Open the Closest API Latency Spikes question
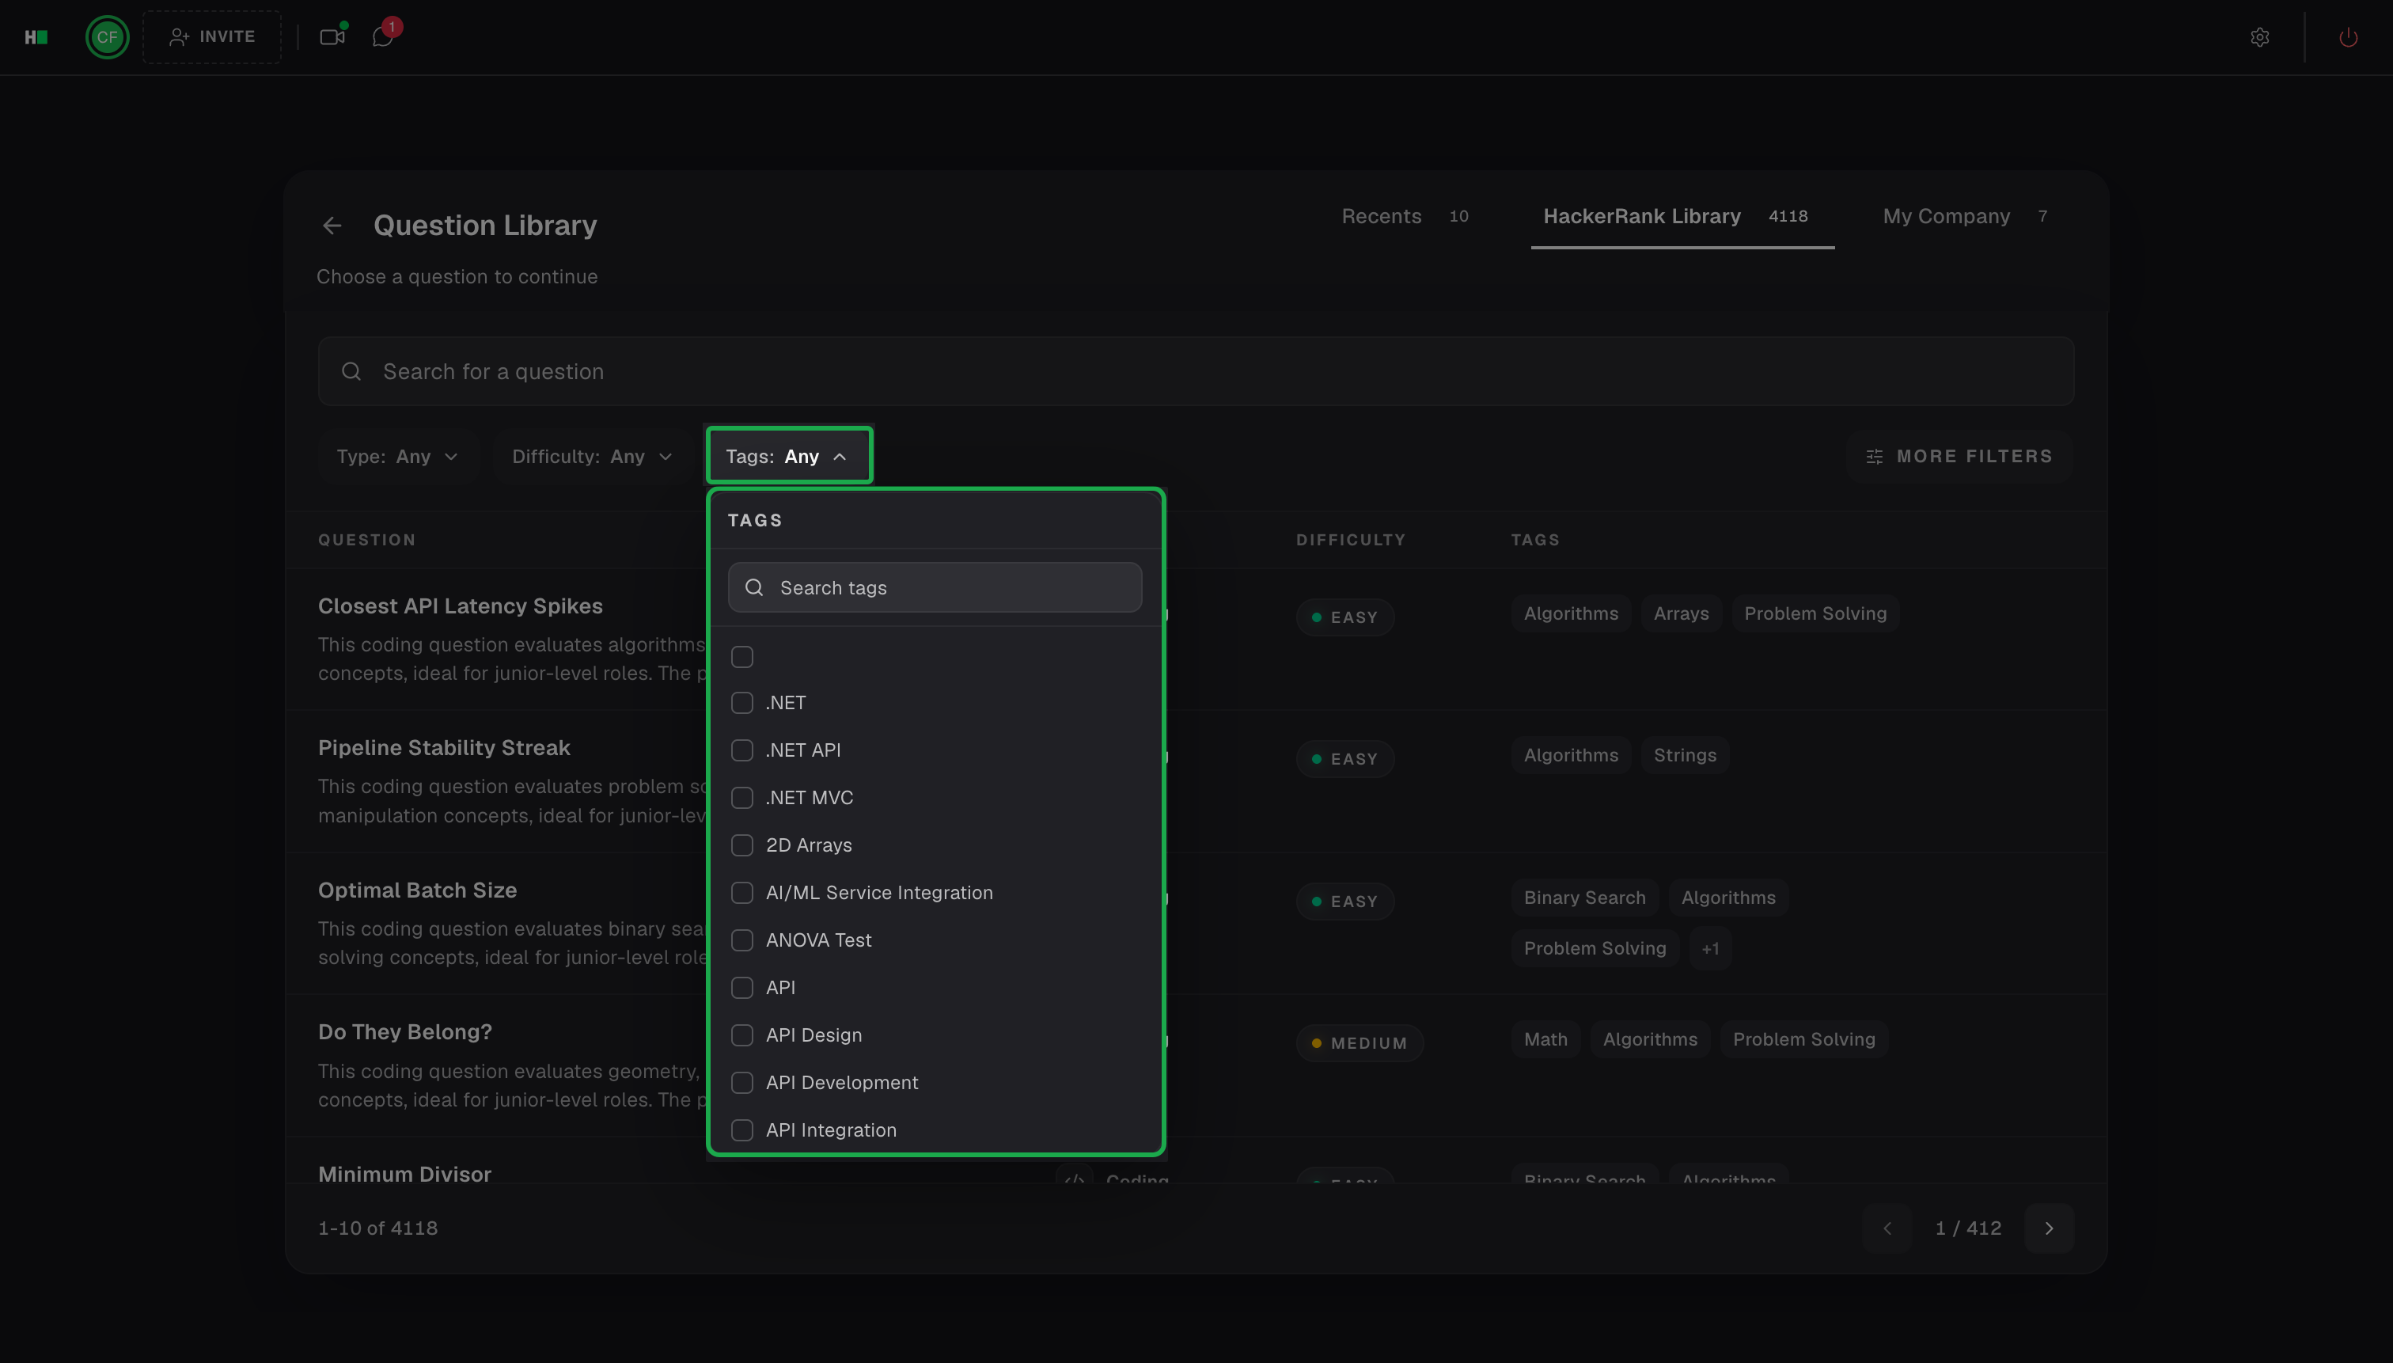The width and height of the screenshot is (2393, 1363). coord(461,606)
